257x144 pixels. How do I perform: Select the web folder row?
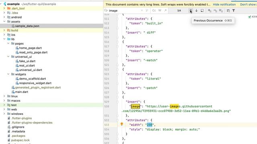click(x=51, y=109)
